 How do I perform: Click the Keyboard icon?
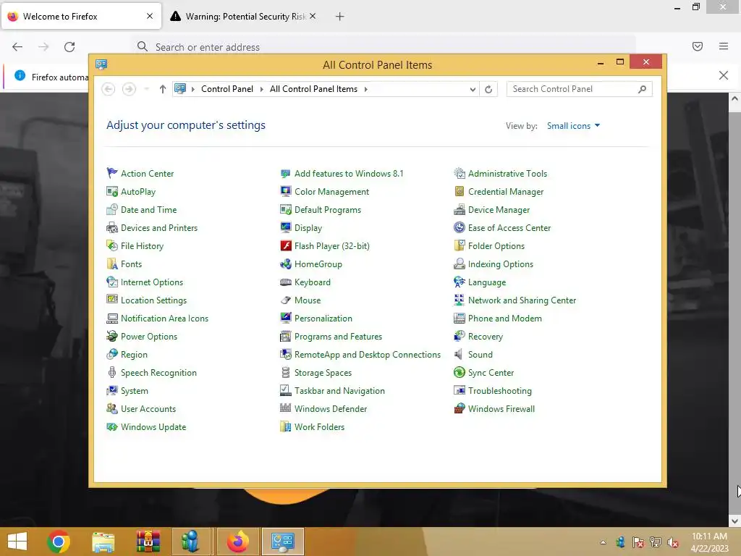click(x=286, y=282)
